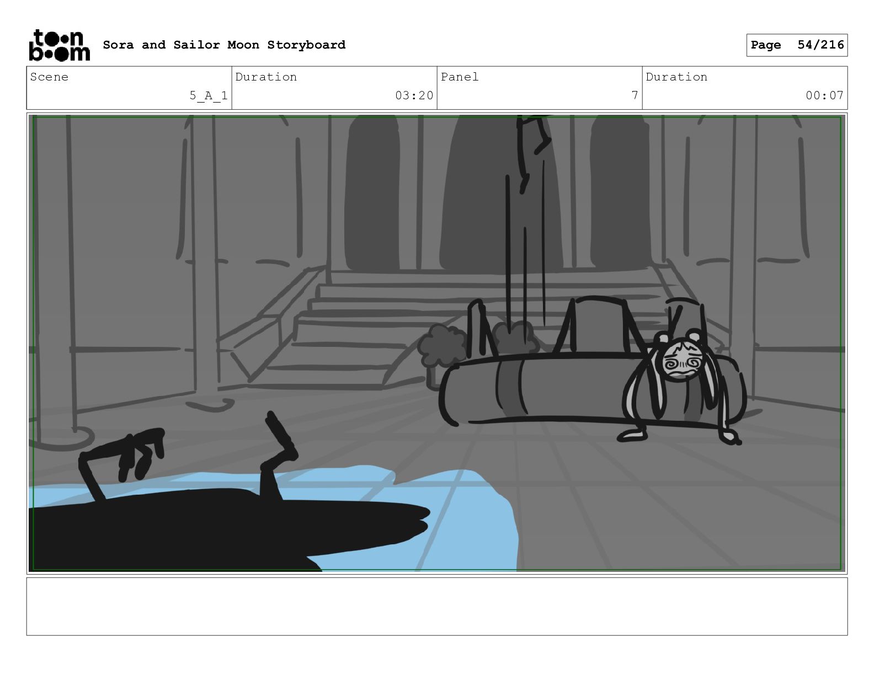Select the storyboard panel drawing

click(x=437, y=343)
